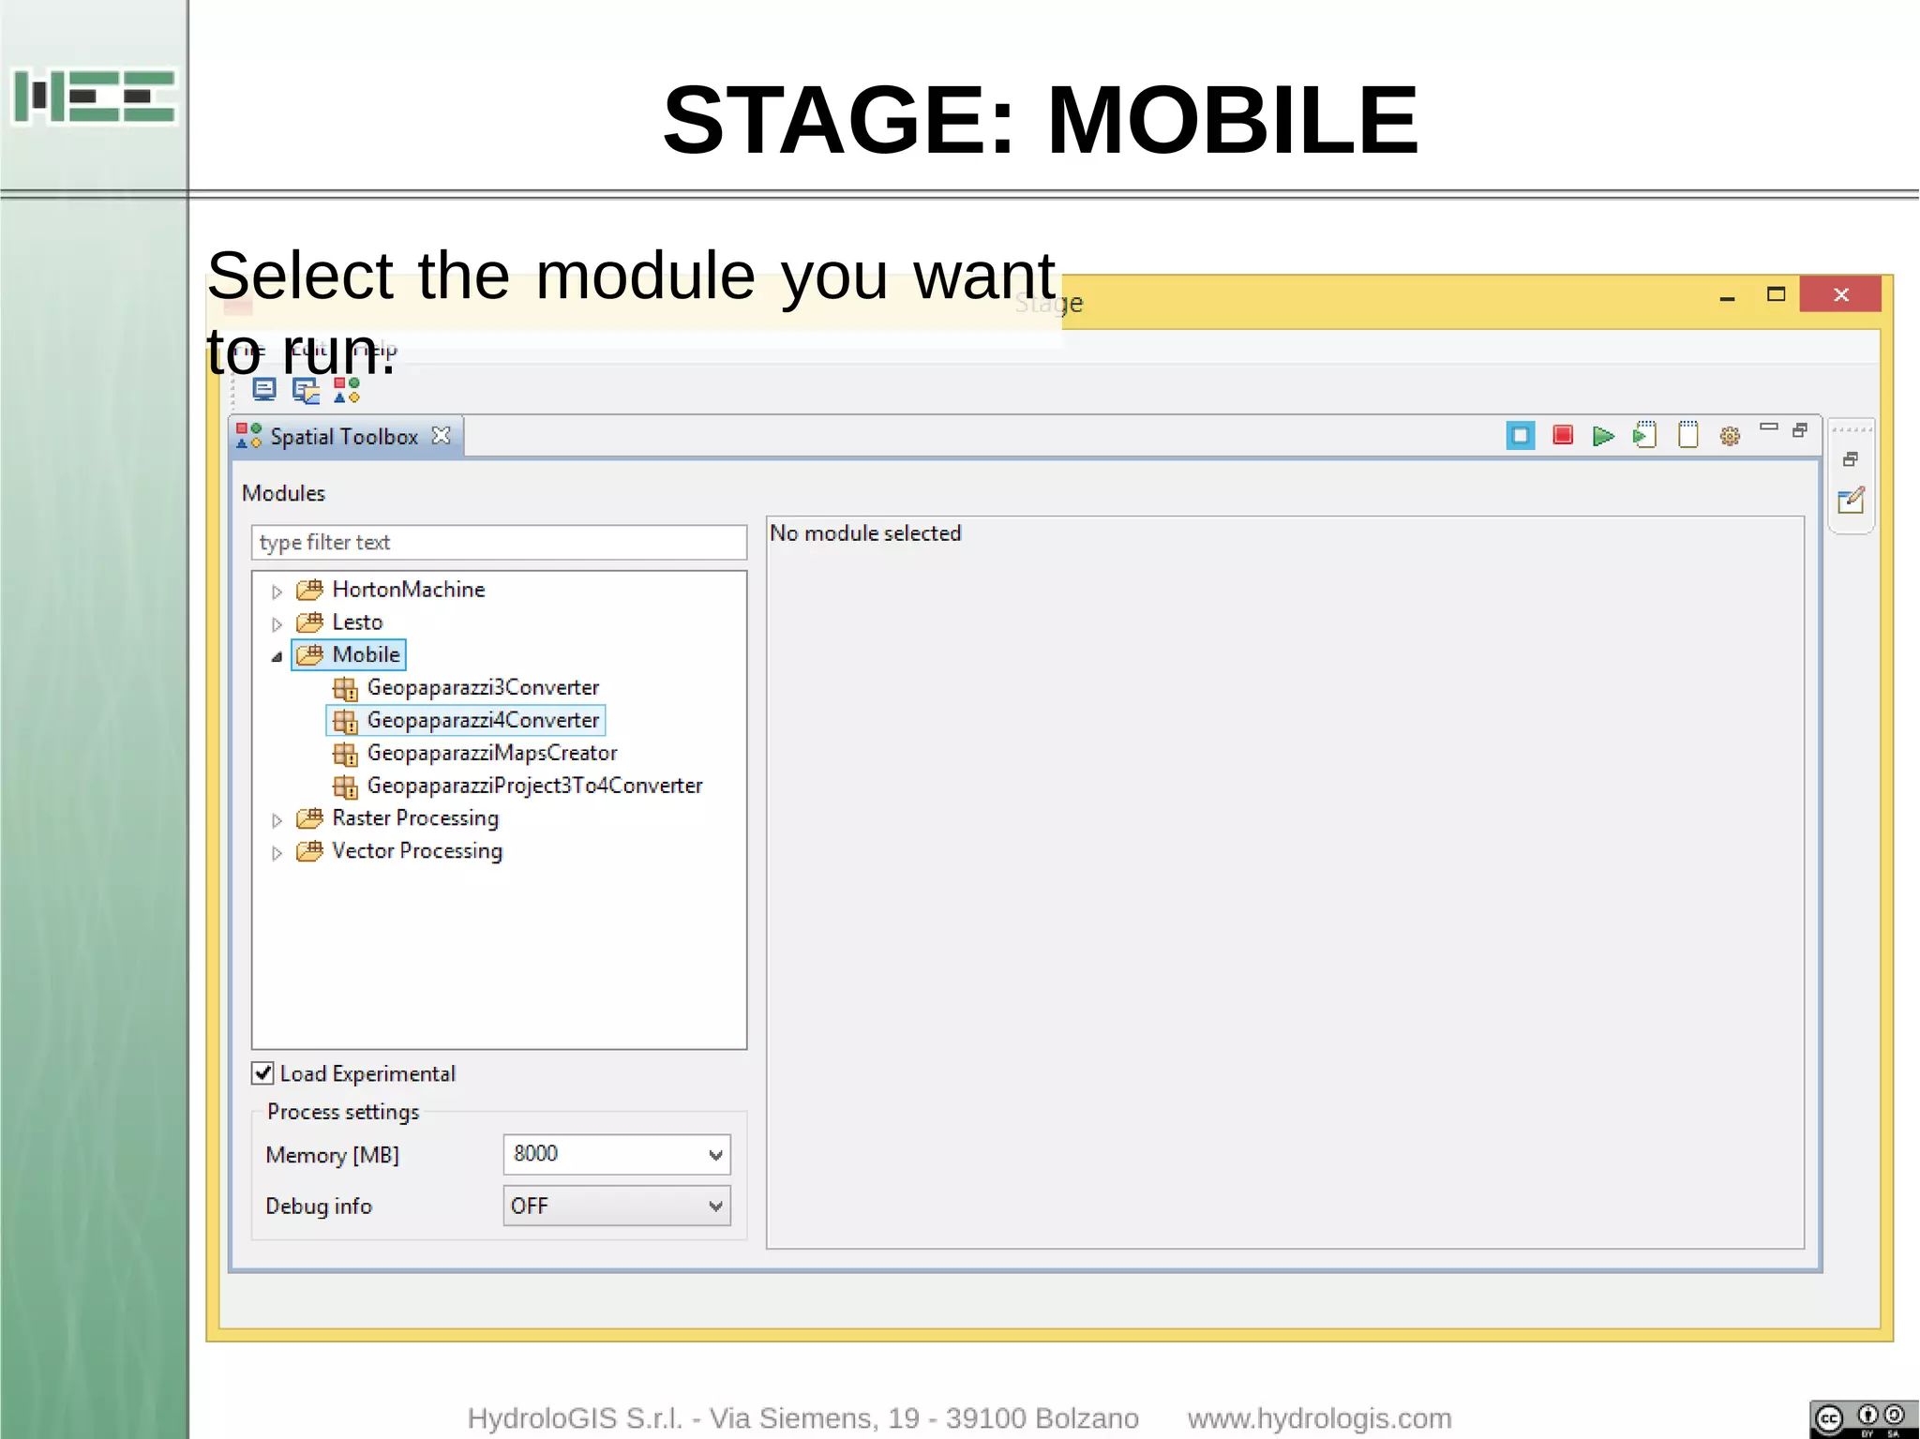The image size is (1920, 1439).
Task: Select the Mobile category in module tree
Action: click(366, 654)
